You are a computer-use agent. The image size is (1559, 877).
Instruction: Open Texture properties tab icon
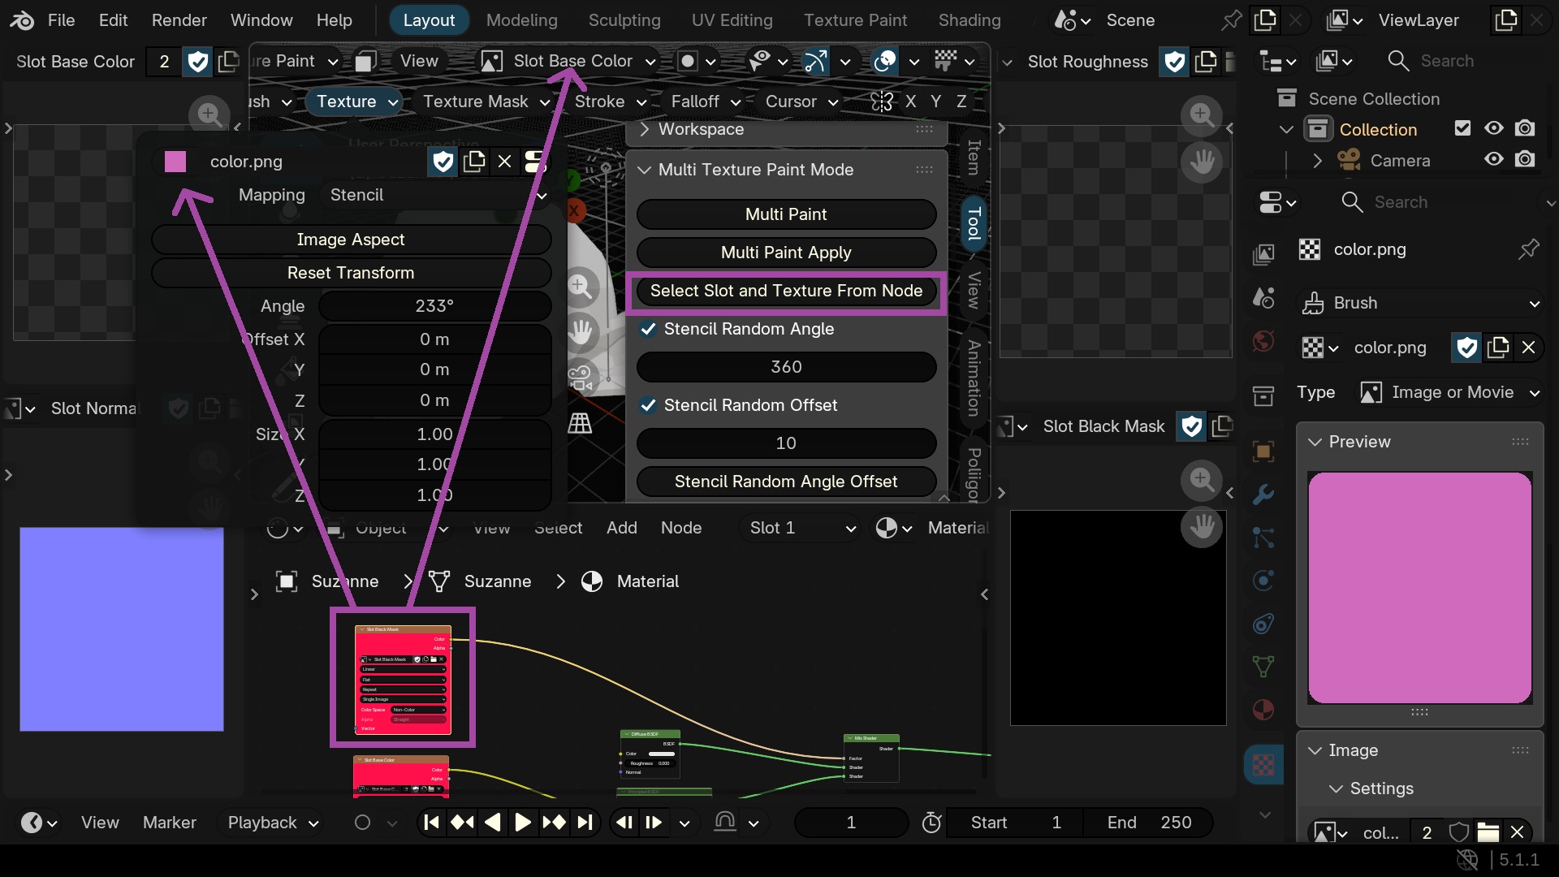tap(1263, 765)
